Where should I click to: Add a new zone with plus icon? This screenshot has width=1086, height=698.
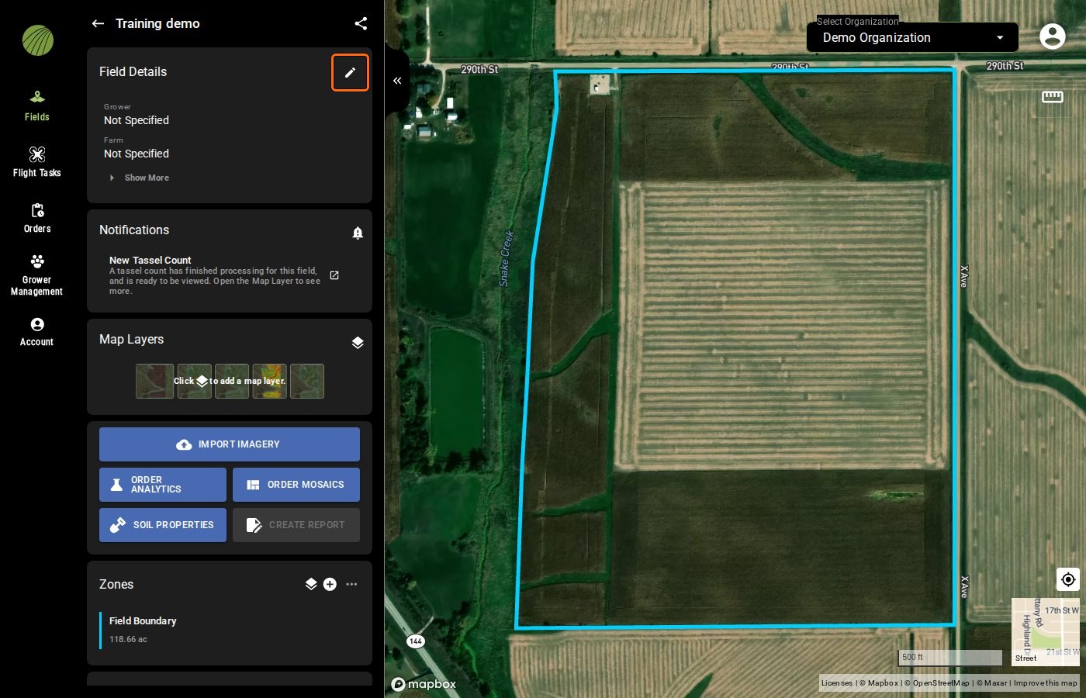click(x=330, y=584)
